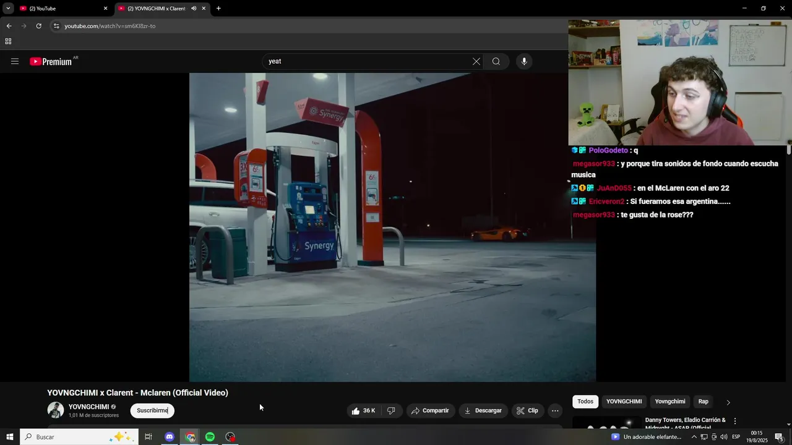Click the video title text

tap(138, 392)
